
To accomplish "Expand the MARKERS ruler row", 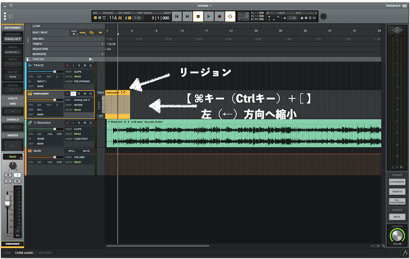I will point(102,54).
